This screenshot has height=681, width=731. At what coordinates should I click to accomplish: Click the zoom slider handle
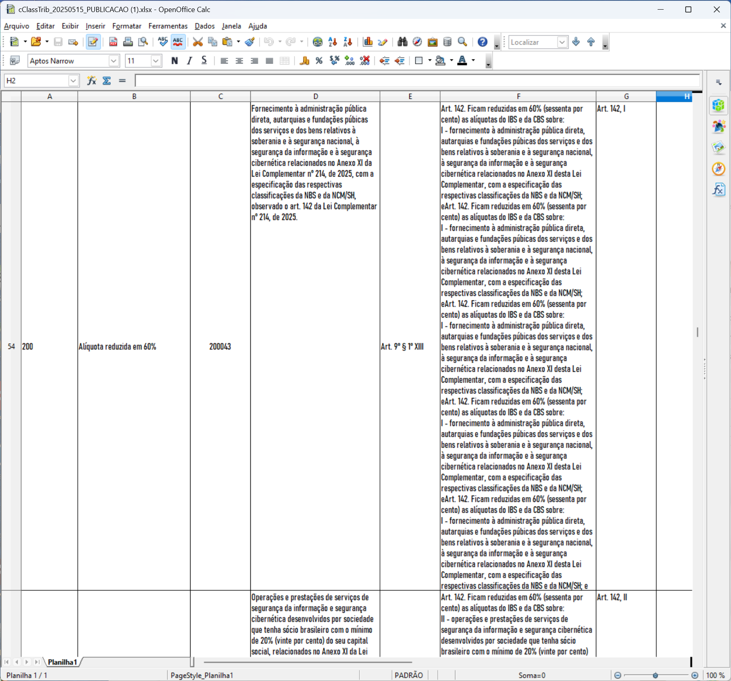click(655, 675)
